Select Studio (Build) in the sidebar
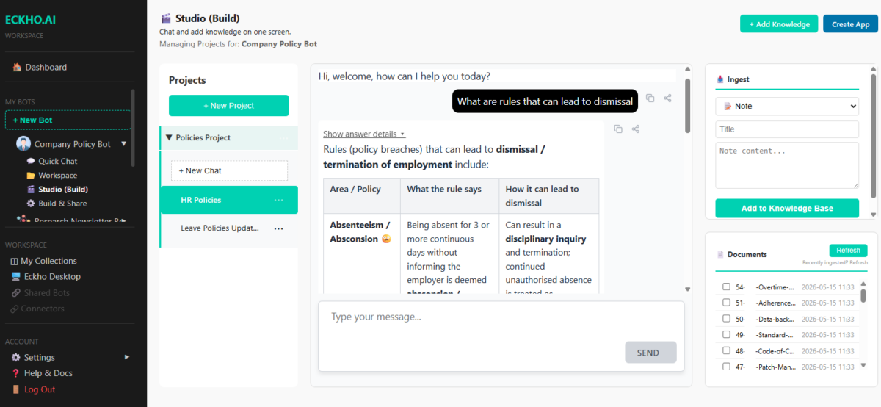Image resolution: width=881 pixels, height=407 pixels. (57, 190)
